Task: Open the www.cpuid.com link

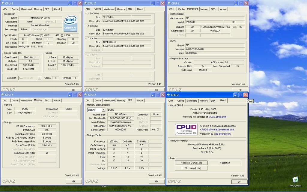Action: click(218, 117)
